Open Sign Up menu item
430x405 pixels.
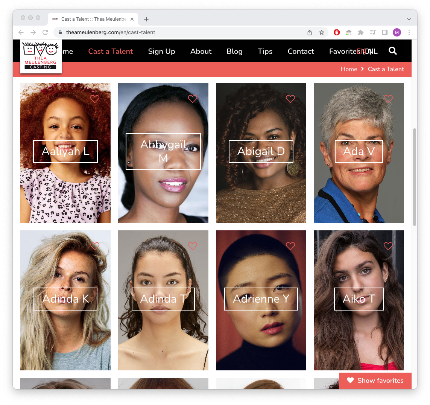coord(161,51)
